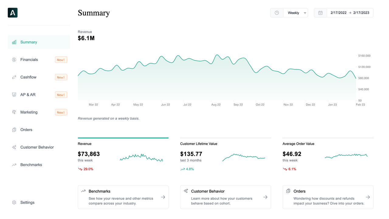The height and width of the screenshot is (219, 389).
Task: Click the Aug 22 axis label
Action: pos(216,105)
